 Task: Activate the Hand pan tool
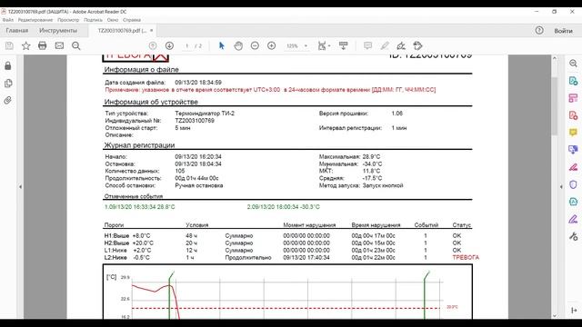click(238, 45)
